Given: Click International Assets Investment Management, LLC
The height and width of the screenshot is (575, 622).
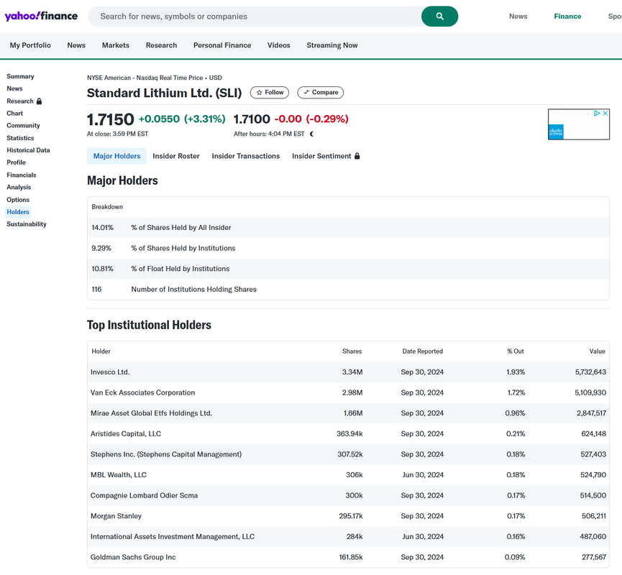Looking at the screenshot, I should pyautogui.click(x=173, y=536).
